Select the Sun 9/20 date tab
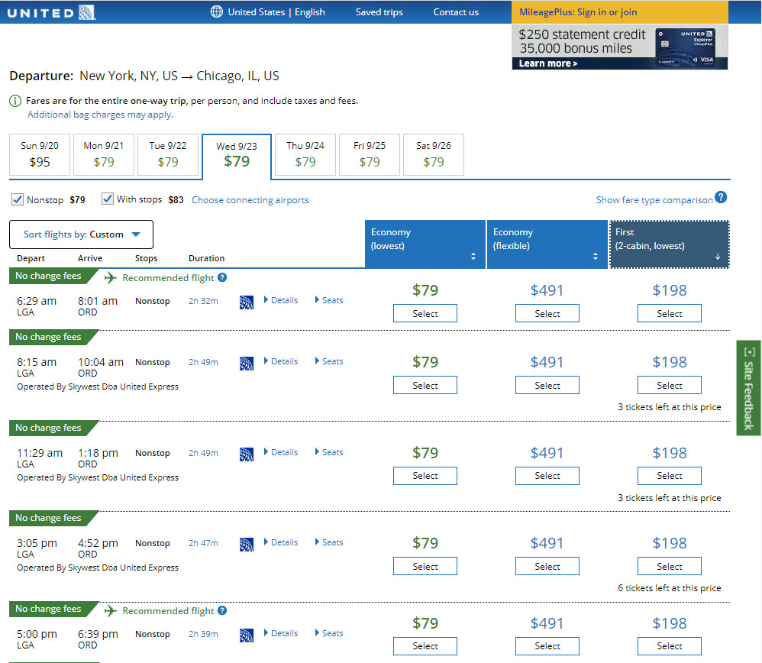762x663 pixels. click(40, 154)
